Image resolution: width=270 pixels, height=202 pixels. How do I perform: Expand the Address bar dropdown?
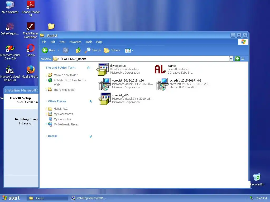pyautogui.click(x=231, y=59)
